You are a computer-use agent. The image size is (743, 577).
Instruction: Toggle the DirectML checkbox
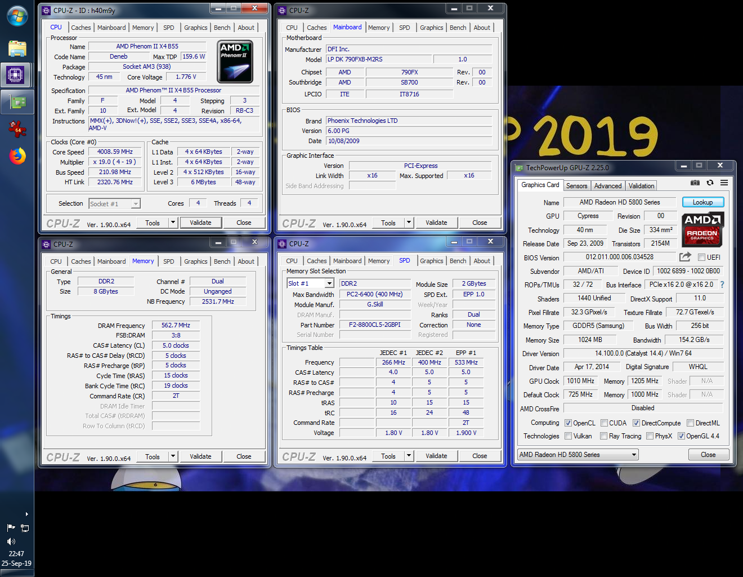pos(690,423)
